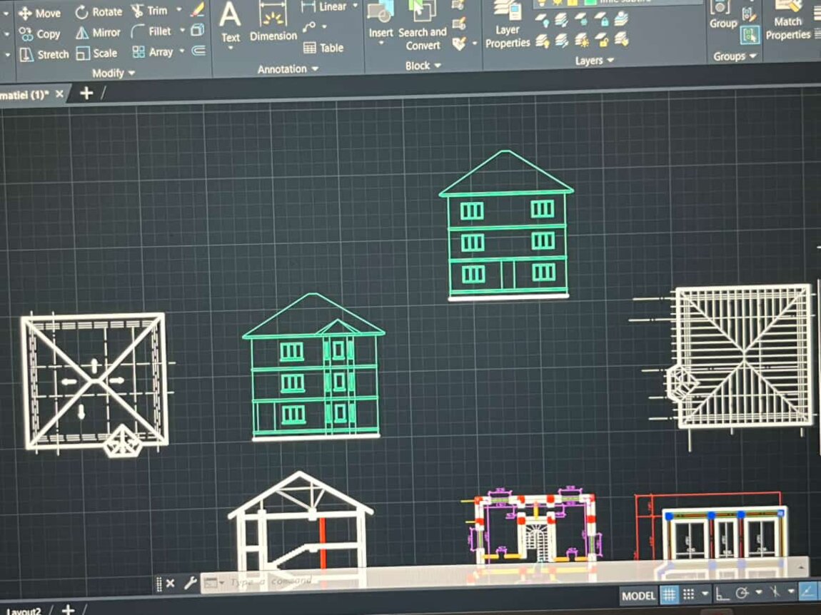Choose the Mirror tool

[x=99, y=33]
